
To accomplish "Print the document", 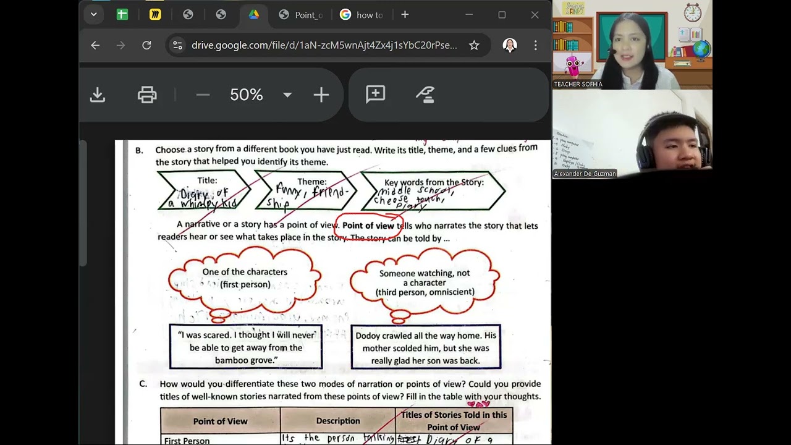I will 147,95.
